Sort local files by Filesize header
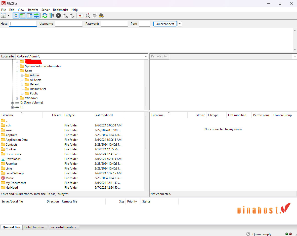Image resolution: width=297 pixels, height=236 pixels. coord(53,115)
